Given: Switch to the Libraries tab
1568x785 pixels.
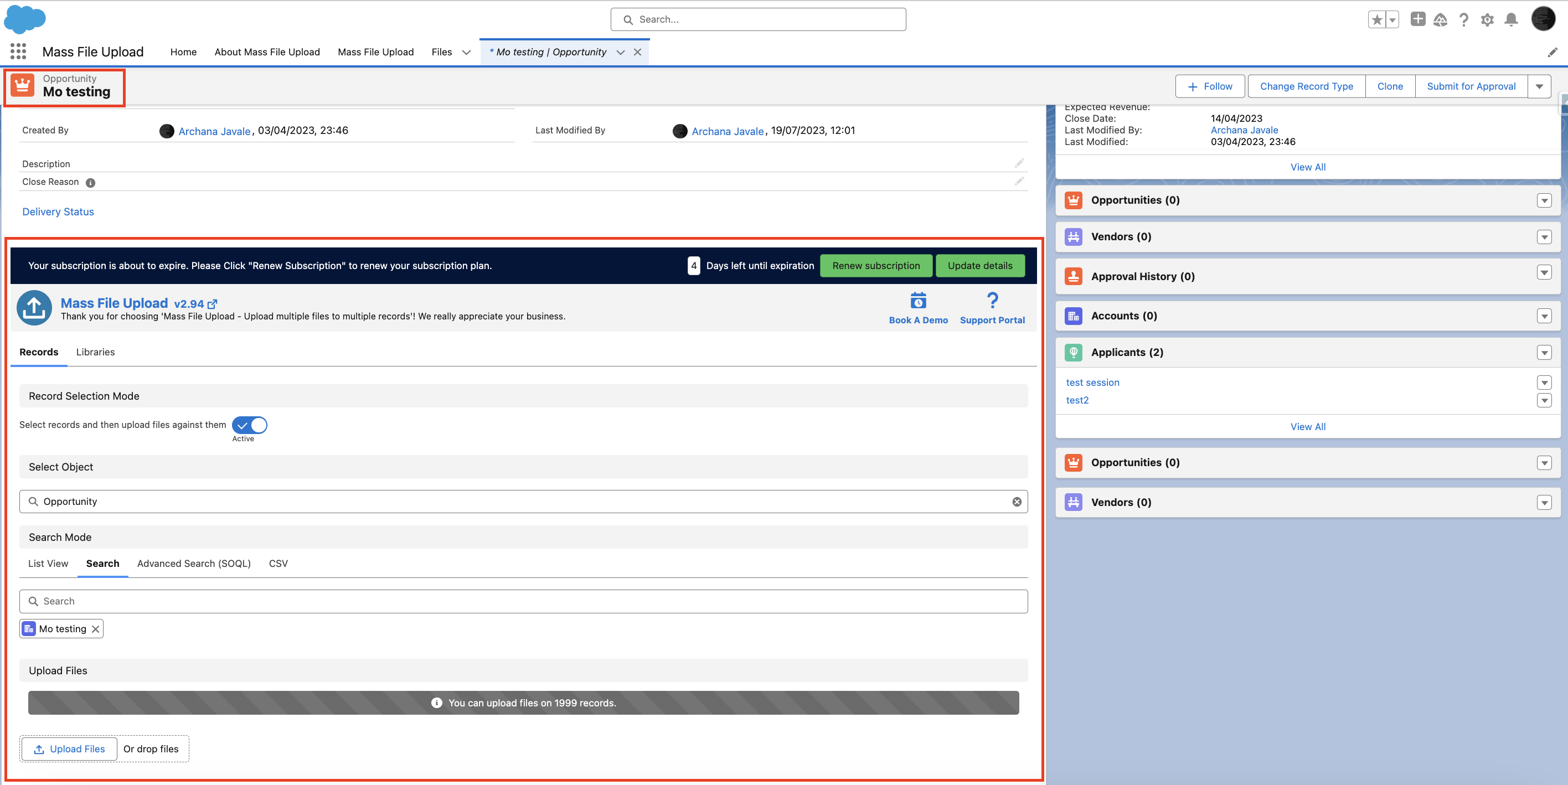Looking at the screenshot, I should pos(95,352).
